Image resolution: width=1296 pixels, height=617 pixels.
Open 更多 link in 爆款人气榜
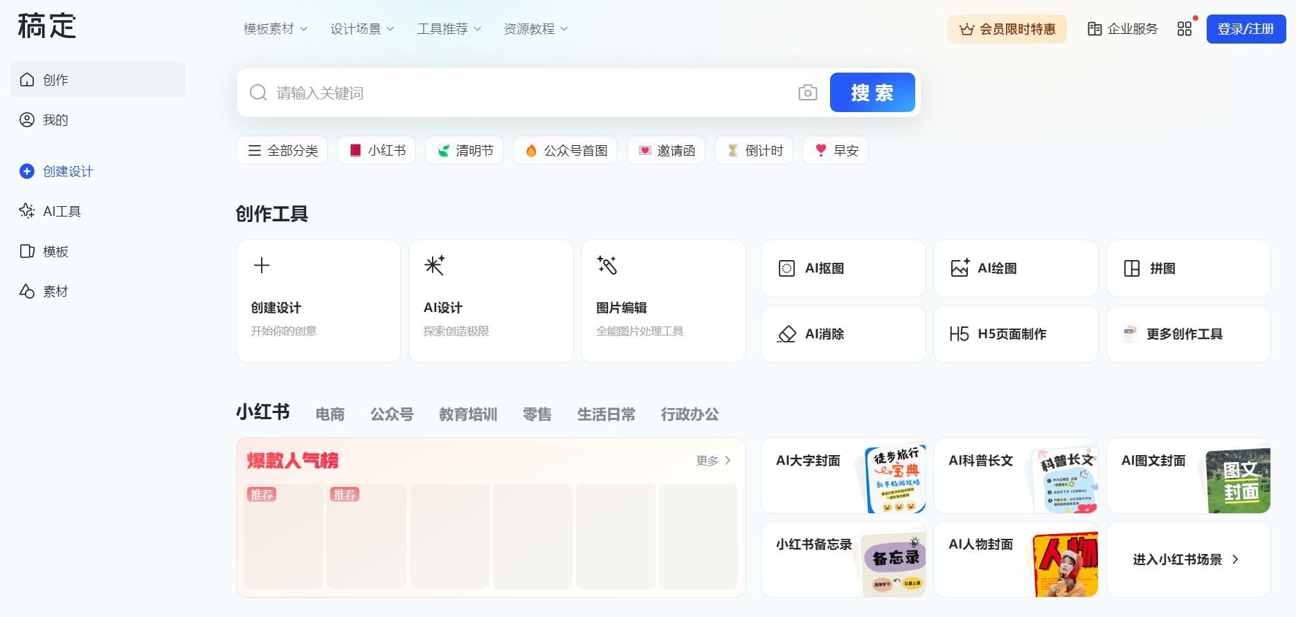pos(713,461)
